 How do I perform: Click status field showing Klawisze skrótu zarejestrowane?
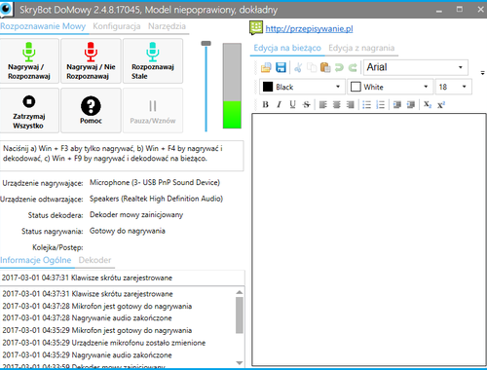click(123, 277)
